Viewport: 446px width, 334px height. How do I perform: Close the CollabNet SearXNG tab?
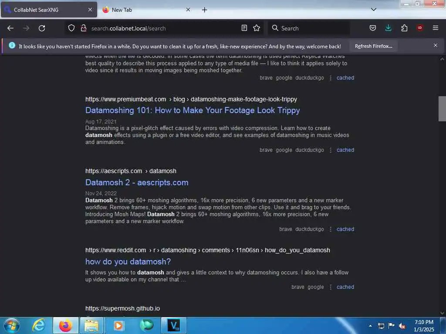coord(90,10)
